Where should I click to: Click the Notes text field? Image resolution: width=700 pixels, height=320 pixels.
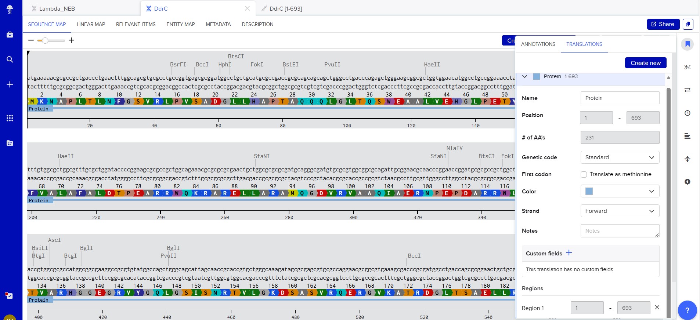[x=620, y=231]
